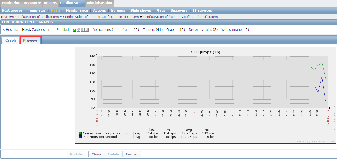Open the Slide shows submenu
Viewport: 337px width, 159px height.
tap(141, 11)
